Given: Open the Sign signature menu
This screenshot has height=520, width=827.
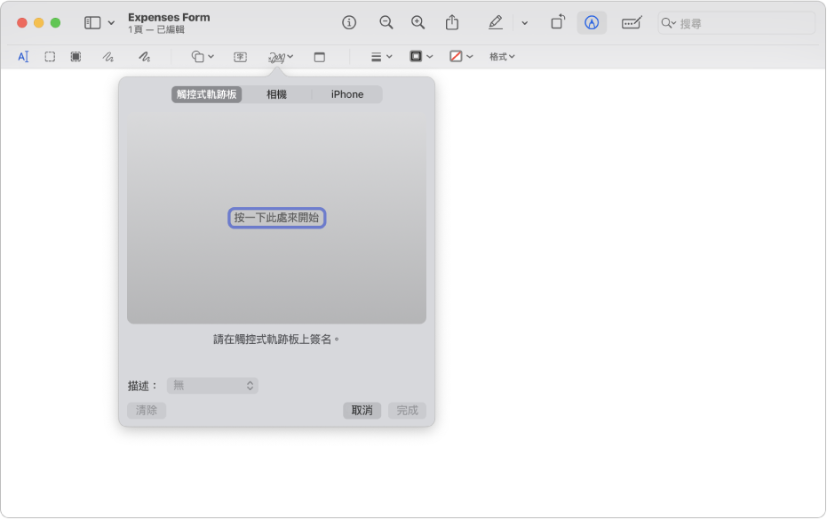Looking at the screenshot, I should point(280,57).
